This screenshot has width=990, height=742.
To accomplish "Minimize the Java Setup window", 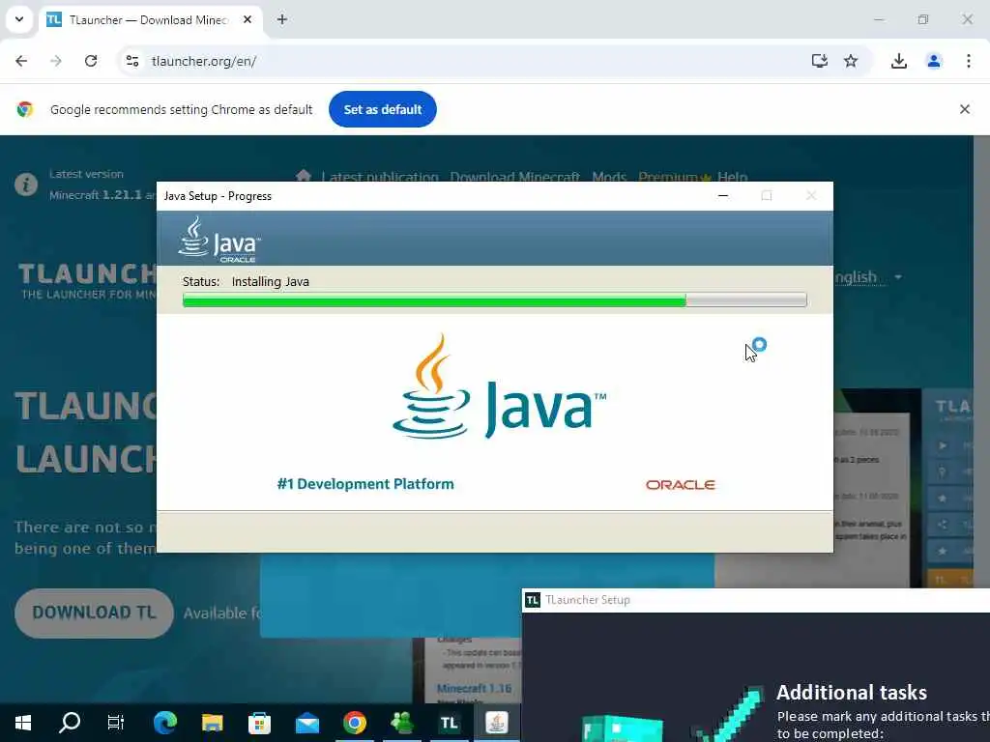I will (723, 196).
